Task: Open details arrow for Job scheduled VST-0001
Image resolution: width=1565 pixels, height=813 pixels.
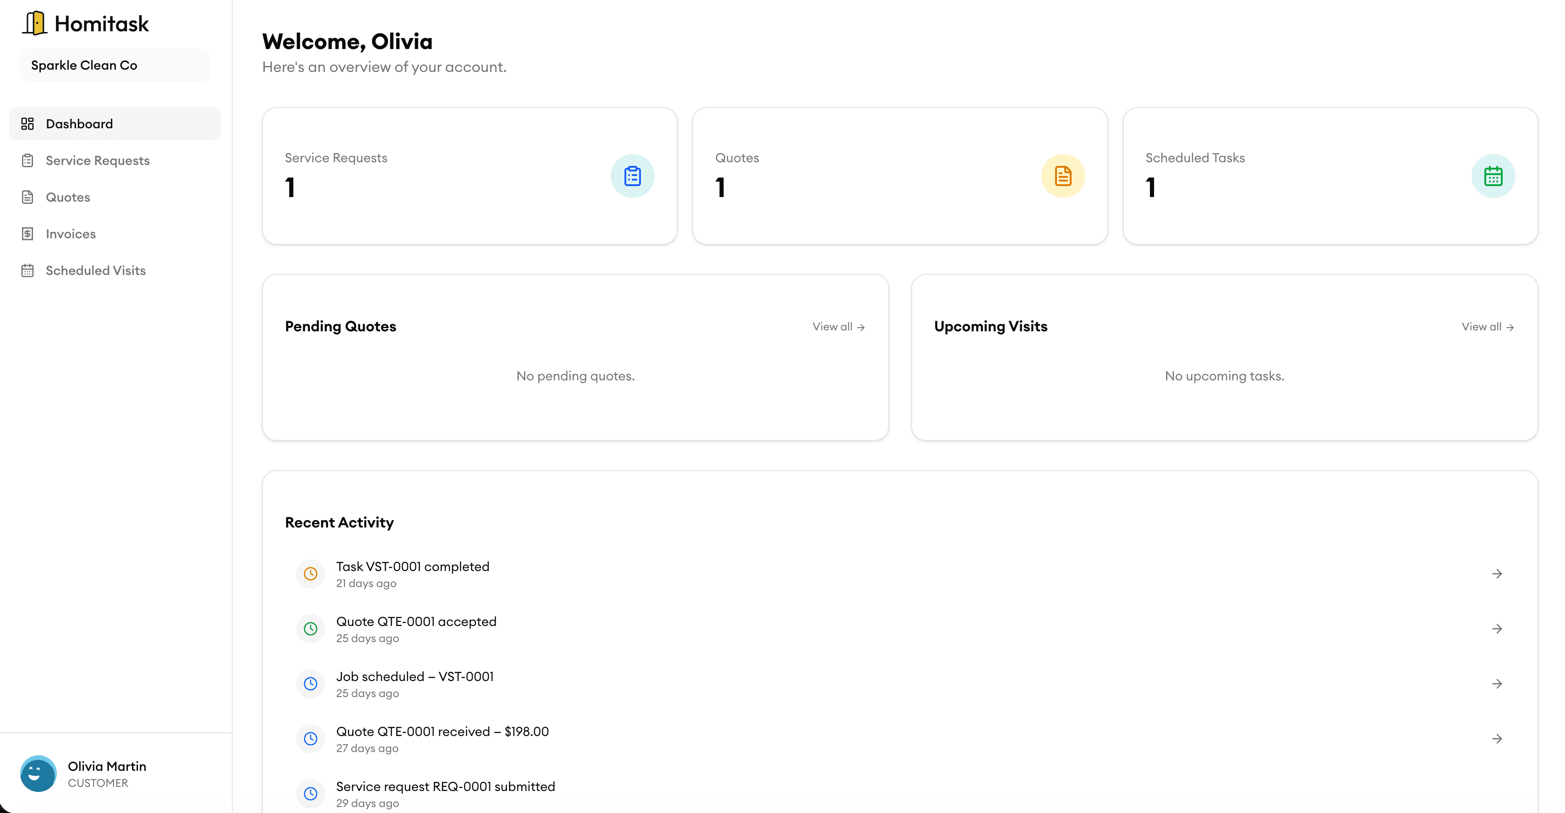Action: [1497, 684]
